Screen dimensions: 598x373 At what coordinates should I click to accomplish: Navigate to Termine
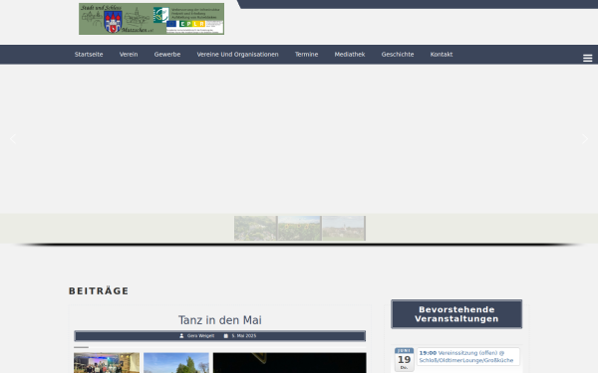[306, 55]
